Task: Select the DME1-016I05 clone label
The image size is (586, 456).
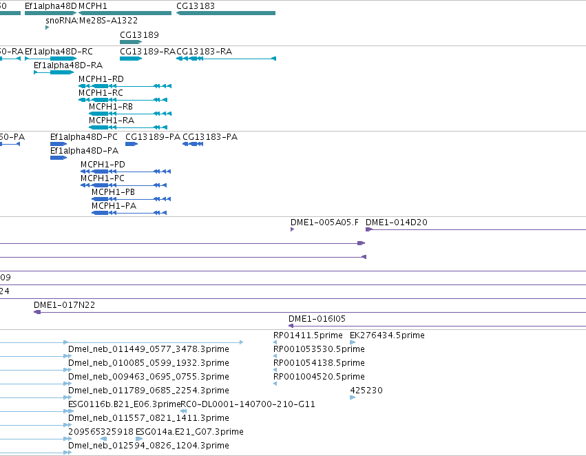Action: 317,319
